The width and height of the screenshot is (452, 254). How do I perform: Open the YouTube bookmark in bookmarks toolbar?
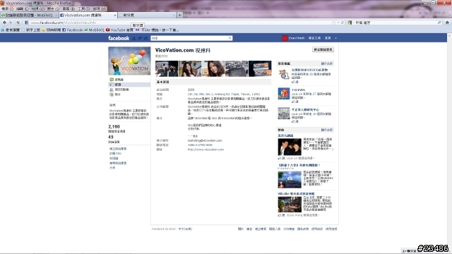(119, 30)
